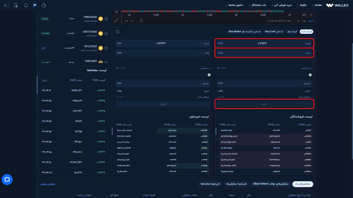Click the trades list scrollbar
This screenshot has height=198, width=353.
tap(37, 85)
